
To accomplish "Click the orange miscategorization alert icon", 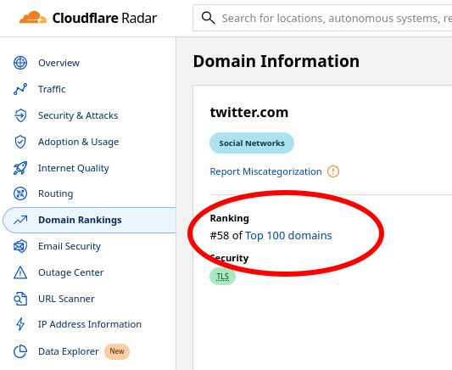I will click(x=333, y=171).
